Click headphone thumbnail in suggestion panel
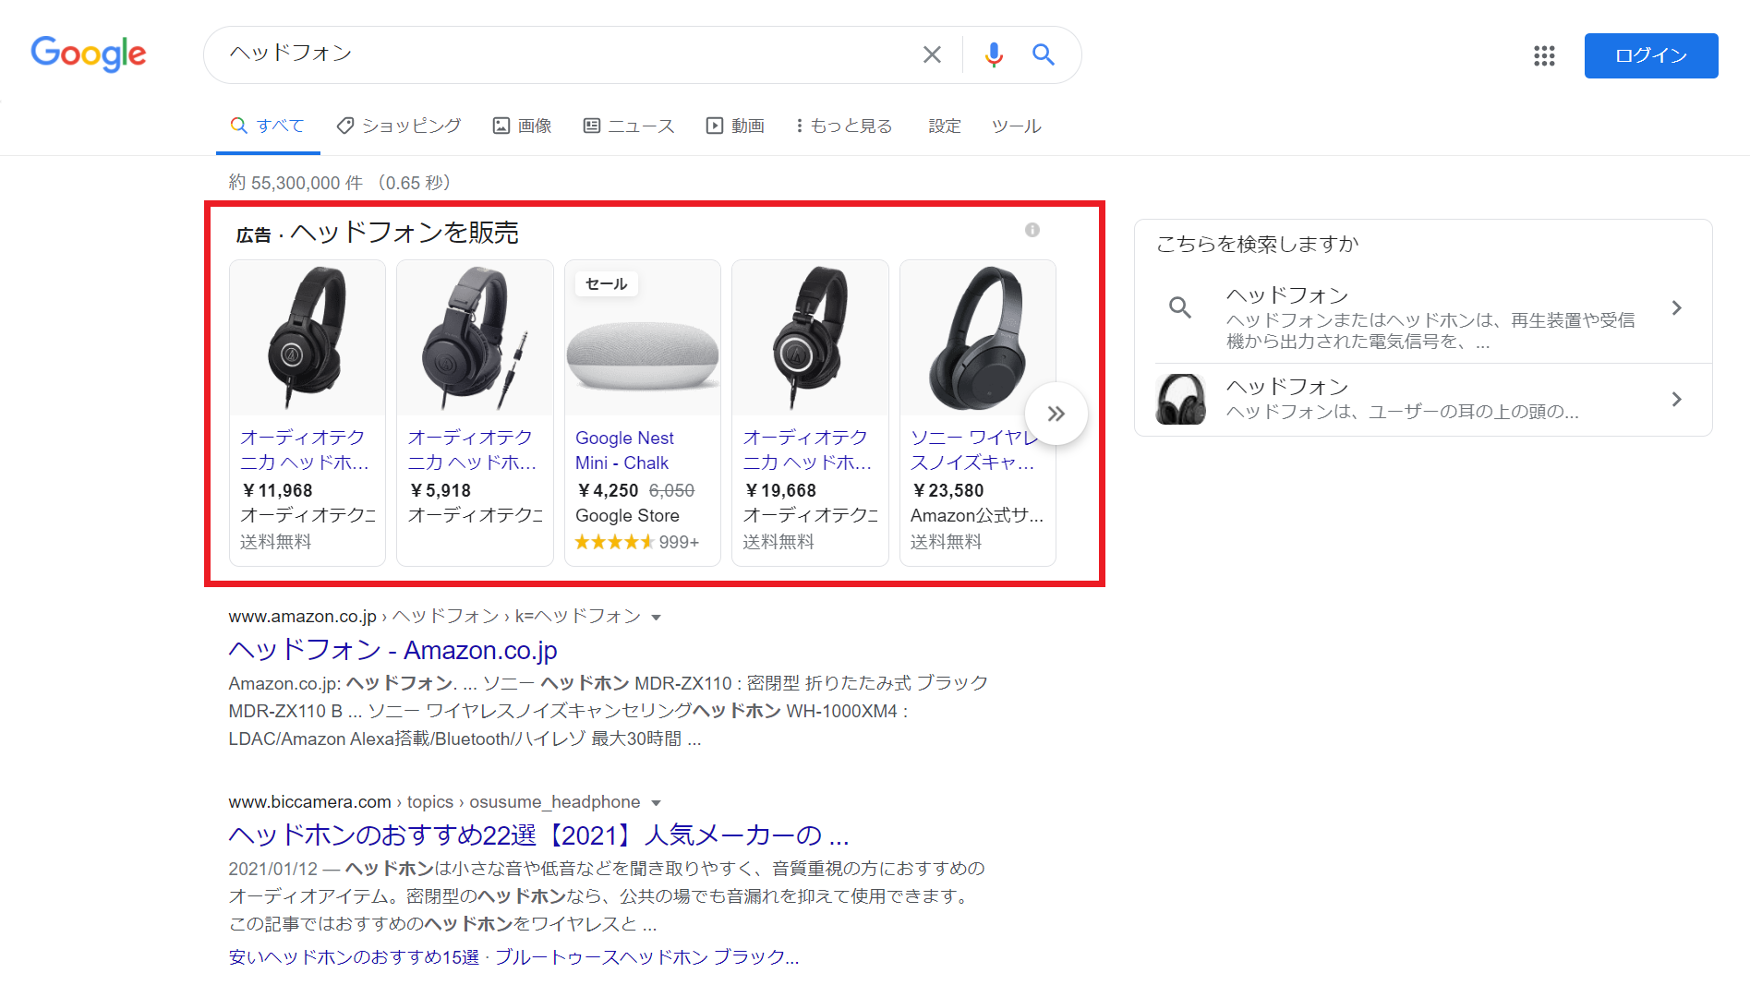Image resolution: width=1750 pixels, height=997 pixels. click(x=1180, y=399)
